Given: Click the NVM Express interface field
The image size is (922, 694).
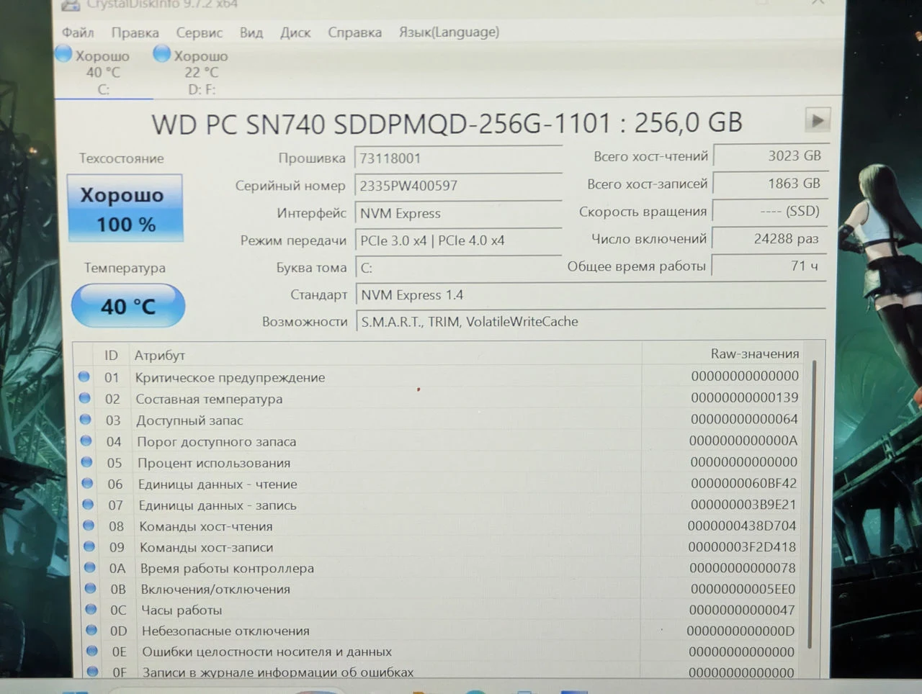Looking at the screenshot, I should click(458, 213).
